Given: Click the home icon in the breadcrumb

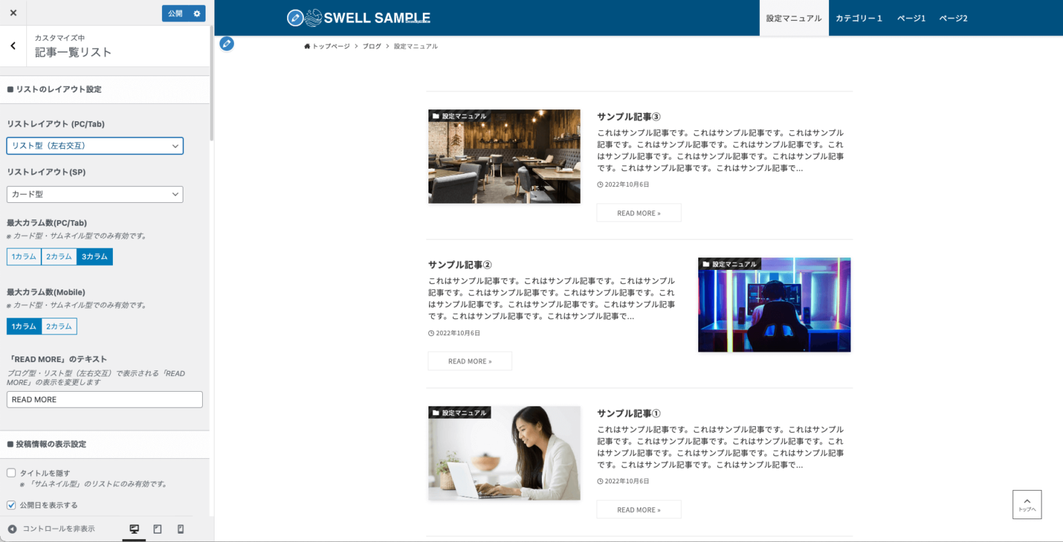Looking at the screenshot, I should point(306,46).
